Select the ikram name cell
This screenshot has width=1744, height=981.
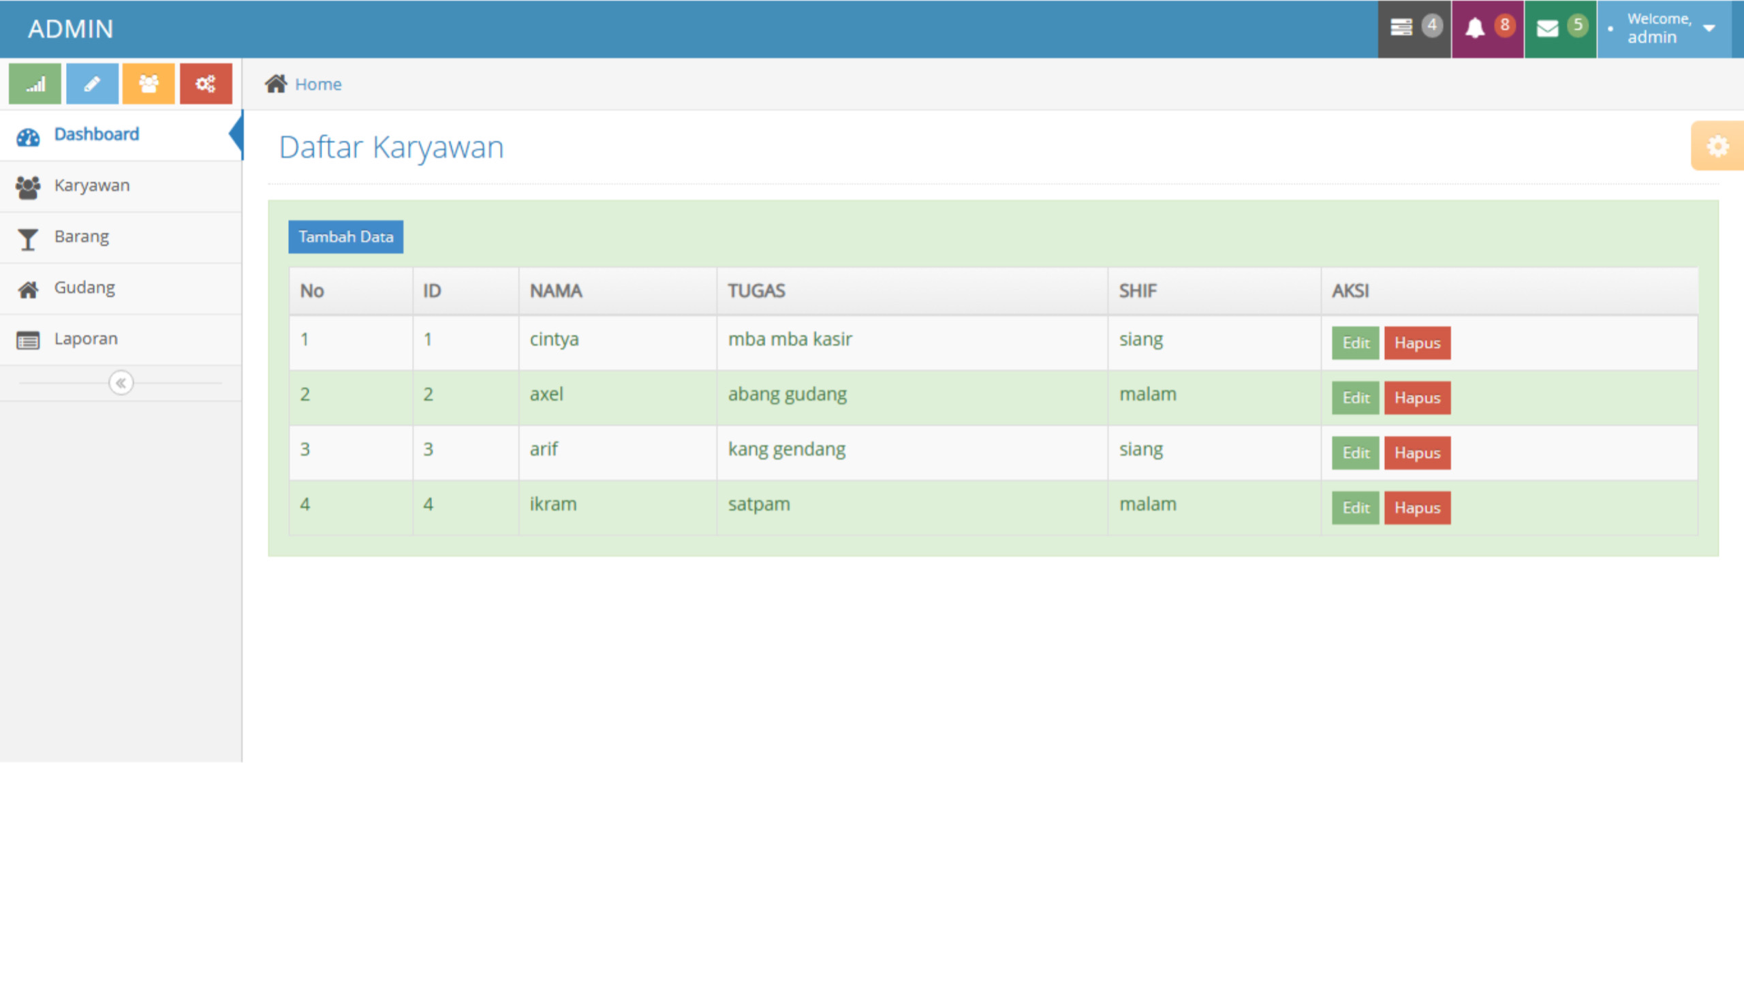click(x=617, y=508)
